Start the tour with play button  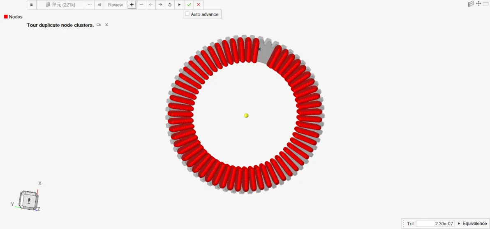[x=179, y=5]
